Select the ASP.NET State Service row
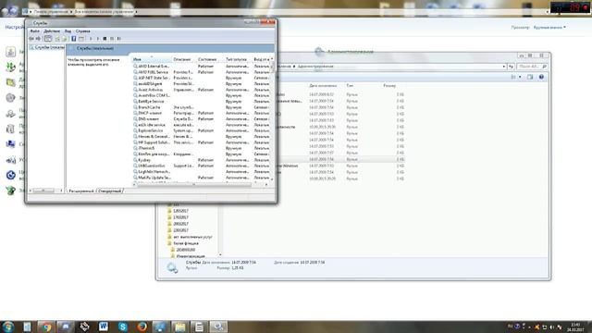This screenshot has width=592, height=333. 202,78
